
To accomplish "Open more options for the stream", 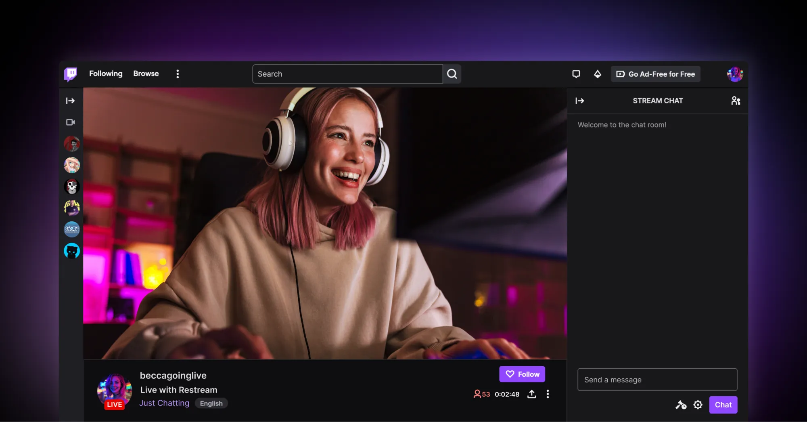I will (x=548, y=394).
